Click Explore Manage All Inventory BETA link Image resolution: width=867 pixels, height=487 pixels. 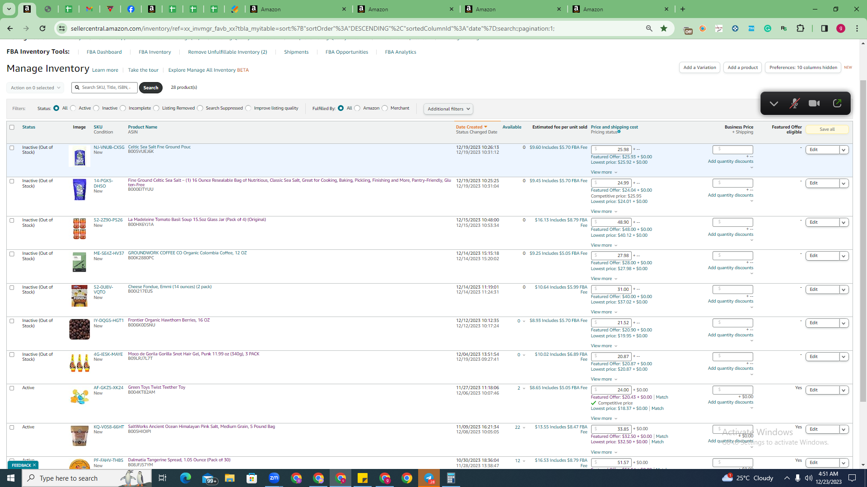[209, 70]
